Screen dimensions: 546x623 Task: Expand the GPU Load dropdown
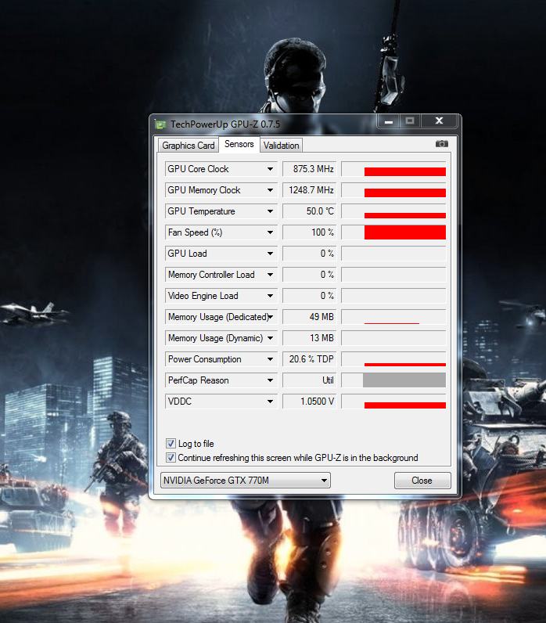tap(270, 253)
